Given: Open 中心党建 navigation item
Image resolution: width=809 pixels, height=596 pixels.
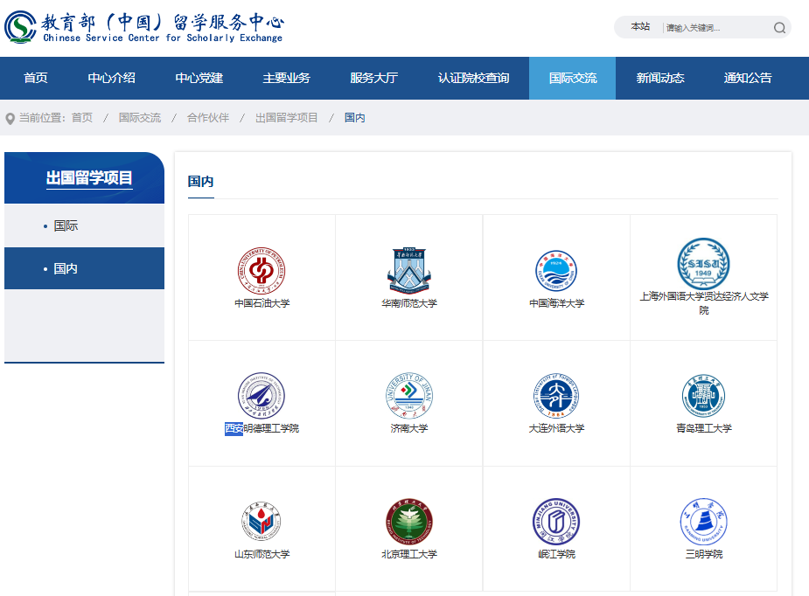Looking at the screenshot, I should tap(199, 78).
